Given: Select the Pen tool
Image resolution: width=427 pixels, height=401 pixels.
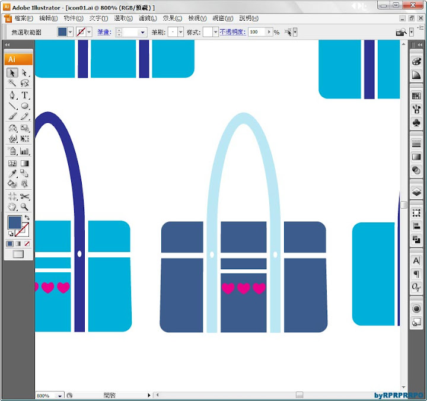Looking at the screenshot, I should click(x=12, y=96).
